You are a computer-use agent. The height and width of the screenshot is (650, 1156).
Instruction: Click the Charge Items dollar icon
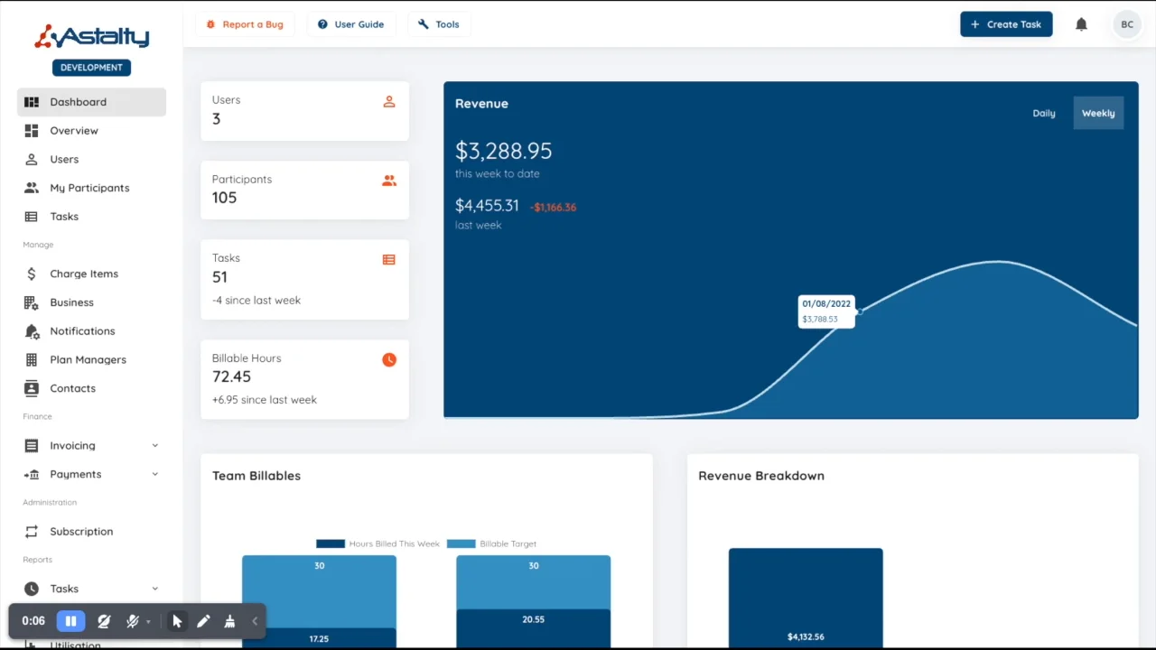[x=32, y=274]
